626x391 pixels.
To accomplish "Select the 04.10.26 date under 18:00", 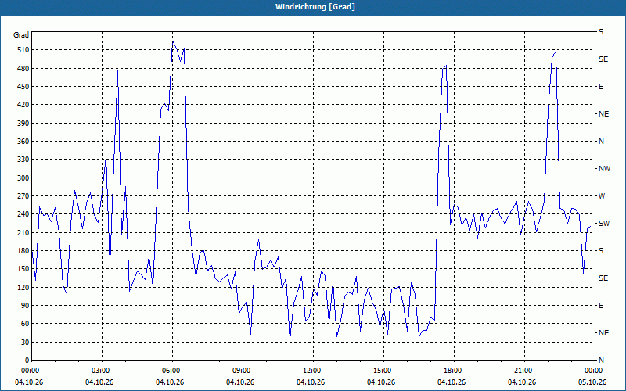I will (x=452, y=382).
